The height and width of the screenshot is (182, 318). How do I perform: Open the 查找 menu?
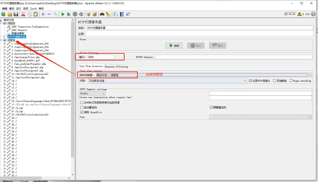coord(11,8)
